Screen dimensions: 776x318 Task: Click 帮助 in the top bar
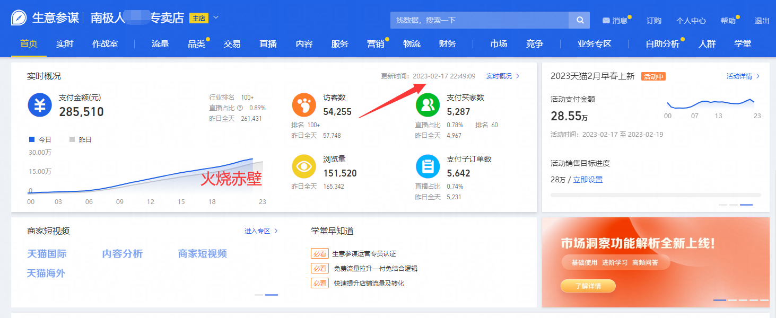pos(728,21)
